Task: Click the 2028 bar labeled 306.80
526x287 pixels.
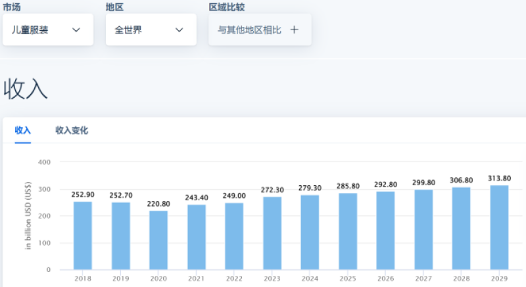Action: click(462, 229)
